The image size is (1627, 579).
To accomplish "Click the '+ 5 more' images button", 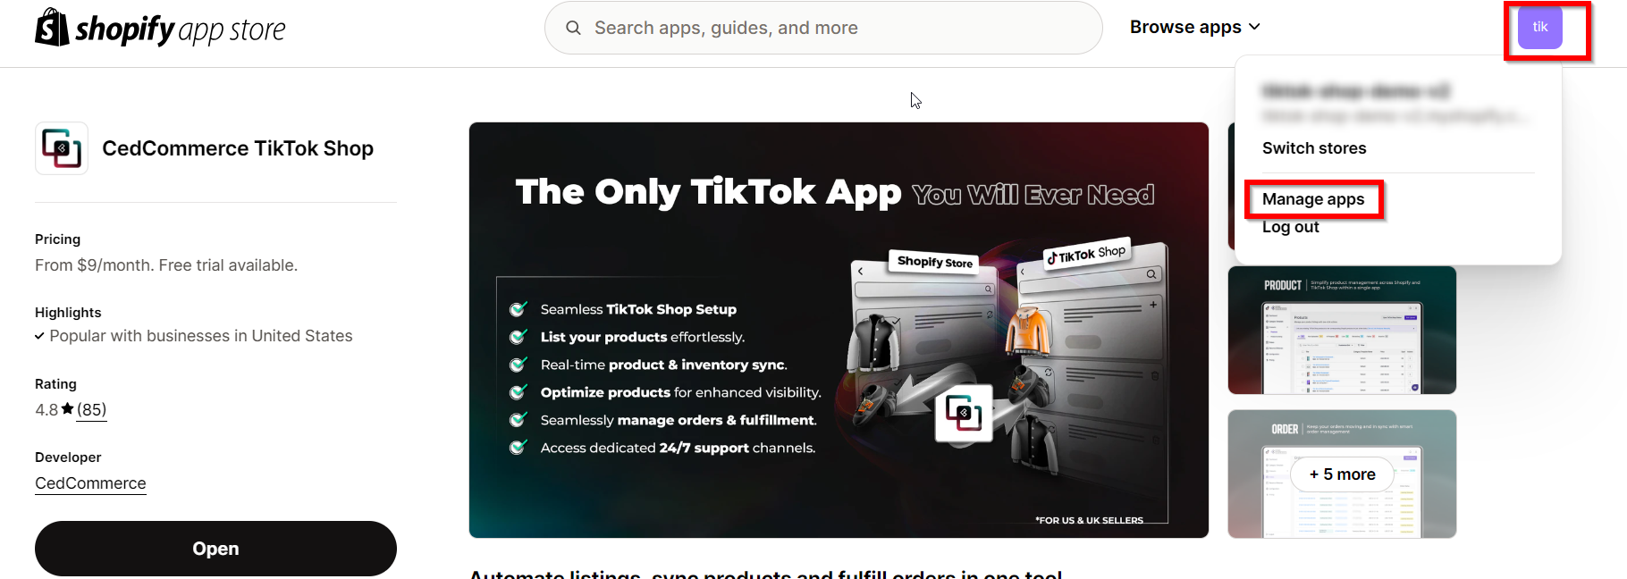I will tap(1342, 474).
